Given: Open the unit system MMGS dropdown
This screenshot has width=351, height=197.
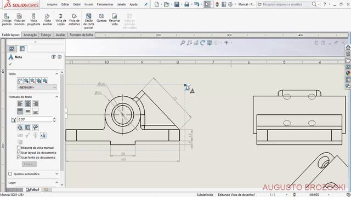Looking at the screenshot, I should coord(329,195).
